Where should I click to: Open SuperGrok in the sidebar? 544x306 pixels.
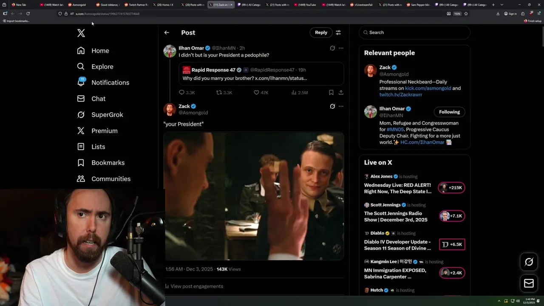[100, 115]
